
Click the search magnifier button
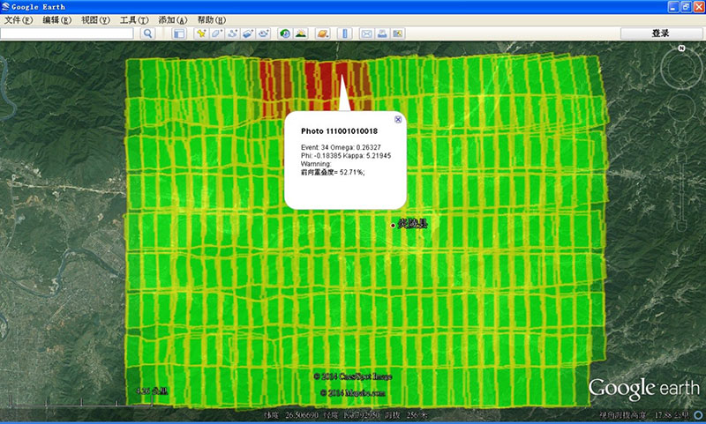coord(147,33)
